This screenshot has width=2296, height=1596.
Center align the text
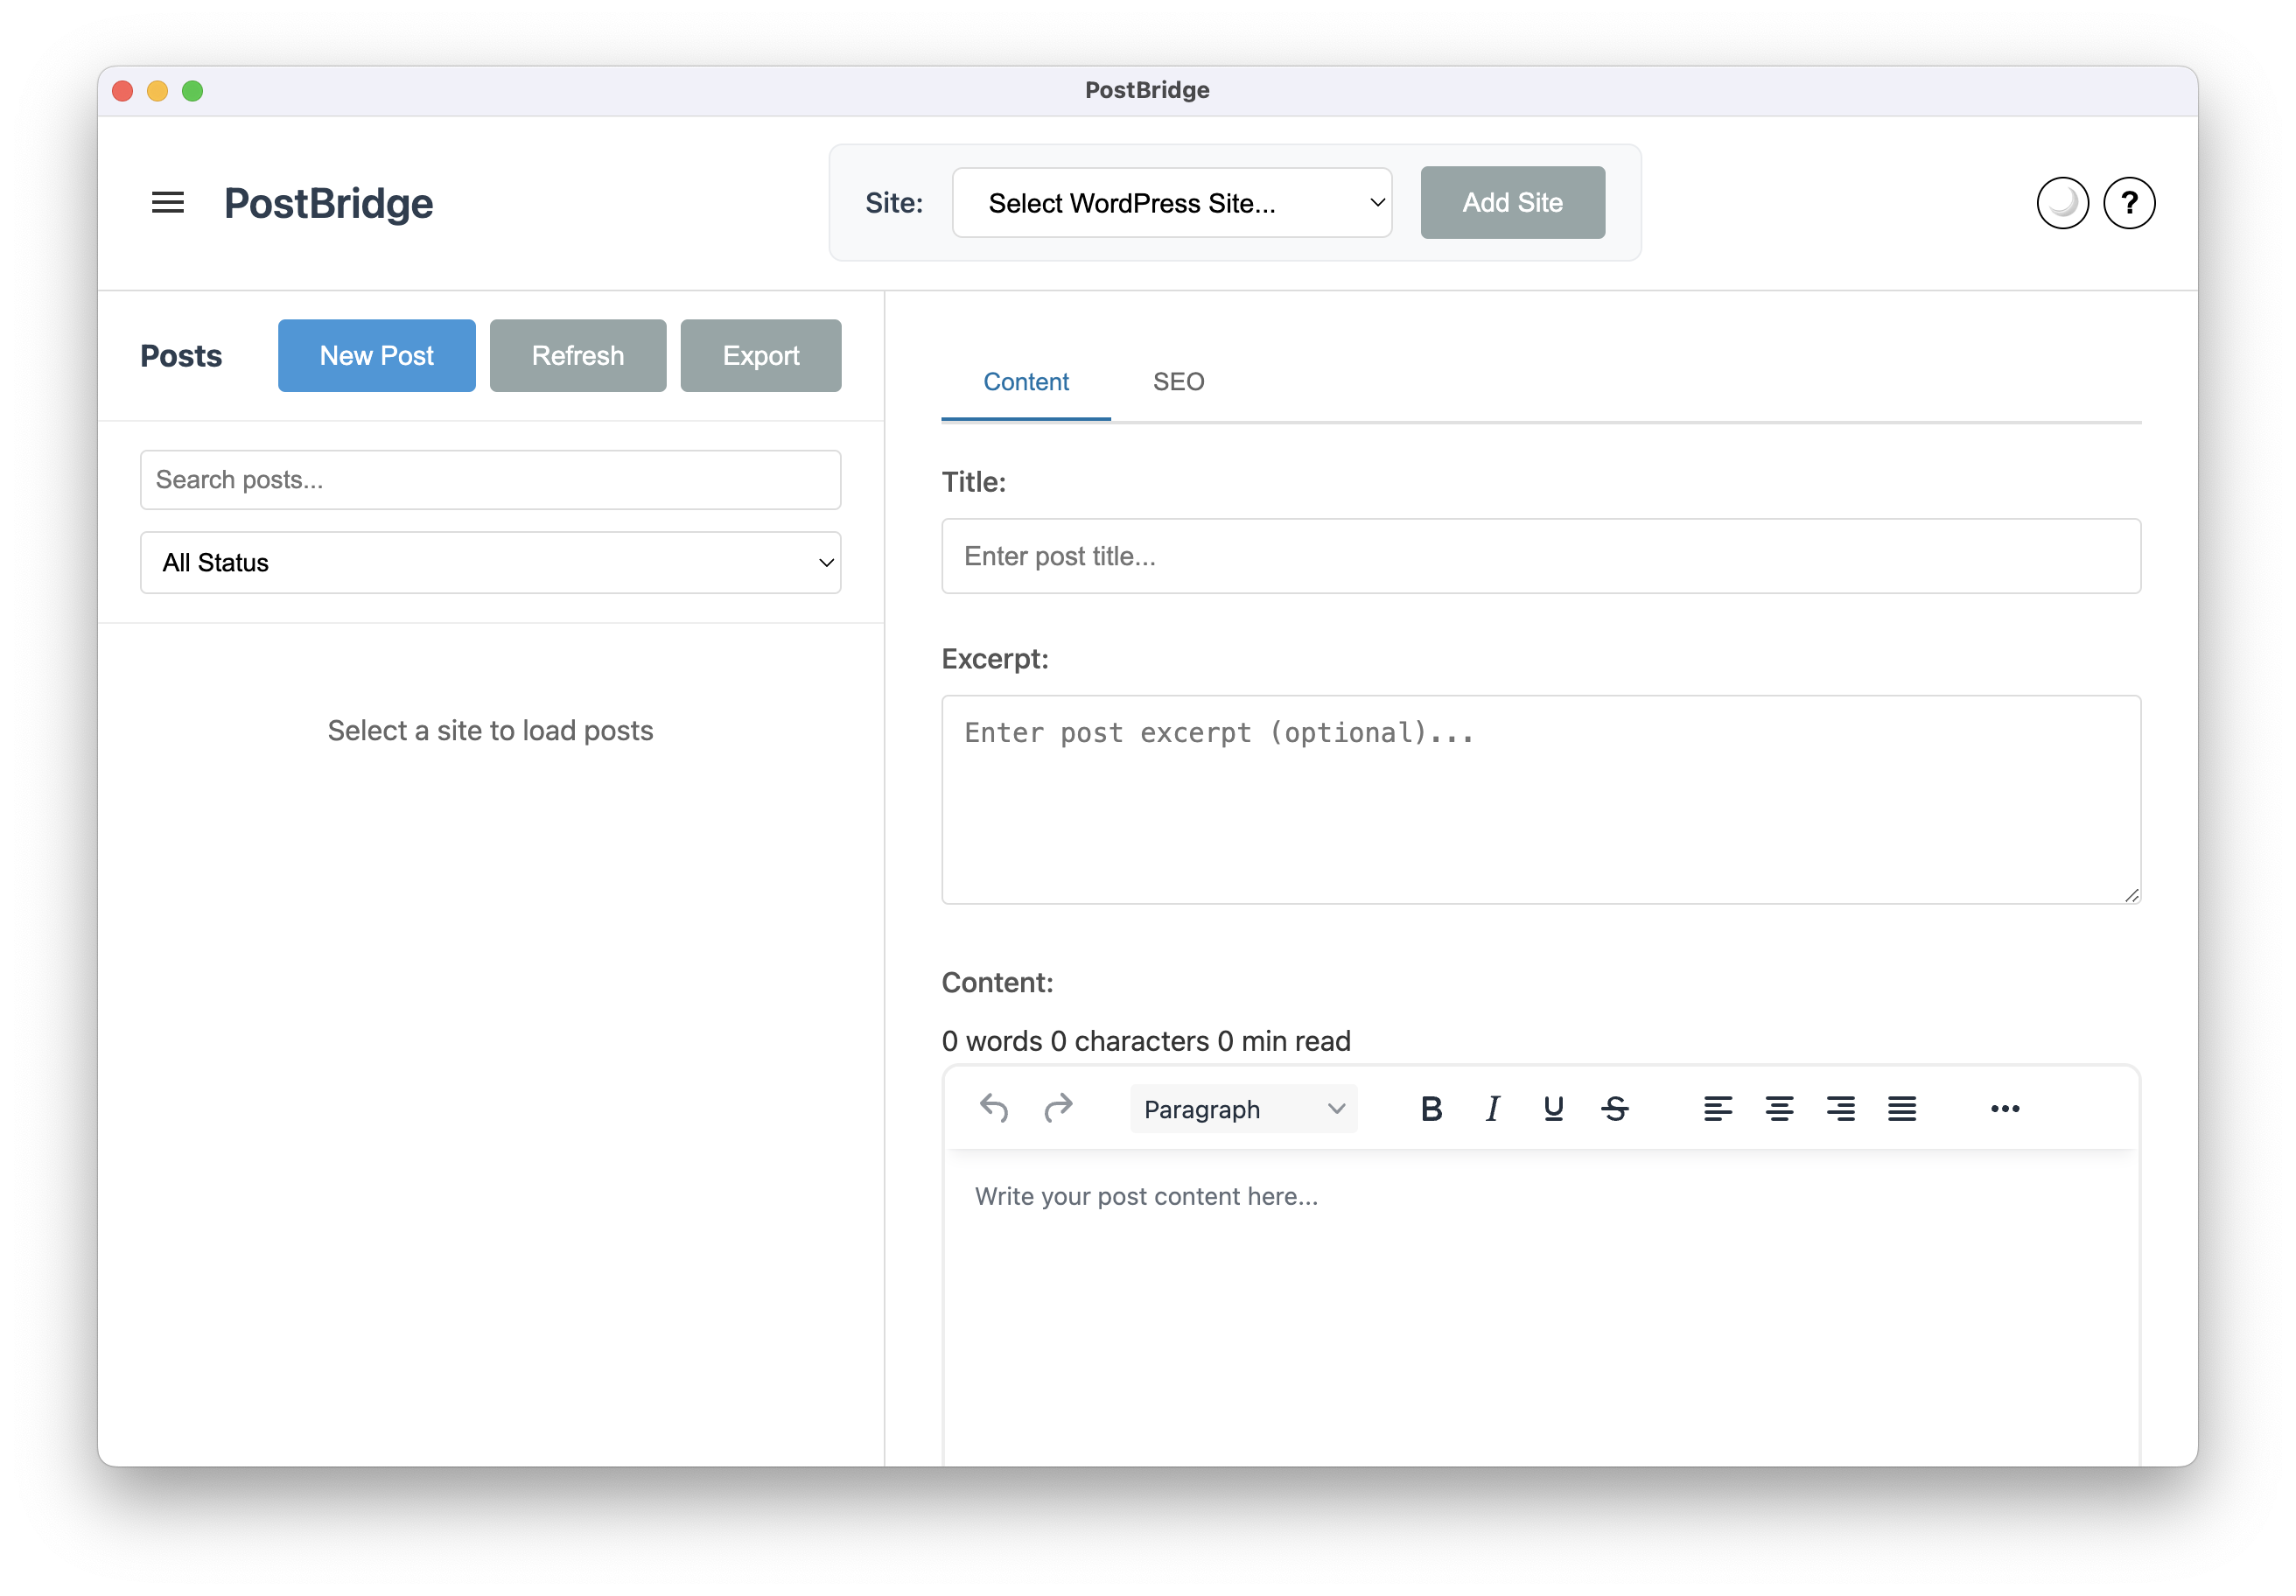tap(1778, 1108)
